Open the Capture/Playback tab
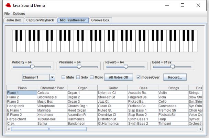The image size is (209, 138). tap(40, 20)
